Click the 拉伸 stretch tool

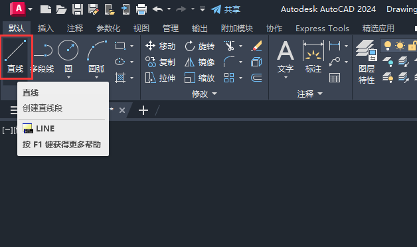point(161,78)
